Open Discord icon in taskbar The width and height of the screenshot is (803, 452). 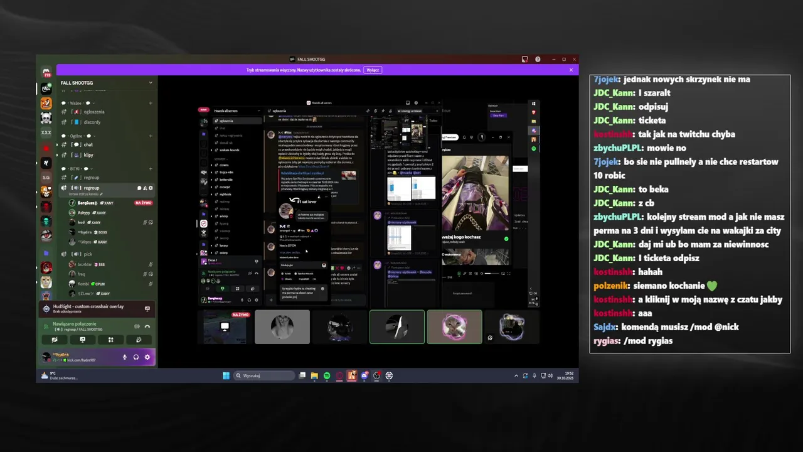pos(364,375)
